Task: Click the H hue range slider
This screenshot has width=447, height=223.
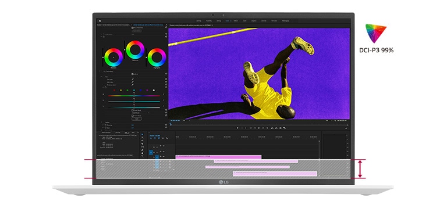Action: (x=134, y=96)
